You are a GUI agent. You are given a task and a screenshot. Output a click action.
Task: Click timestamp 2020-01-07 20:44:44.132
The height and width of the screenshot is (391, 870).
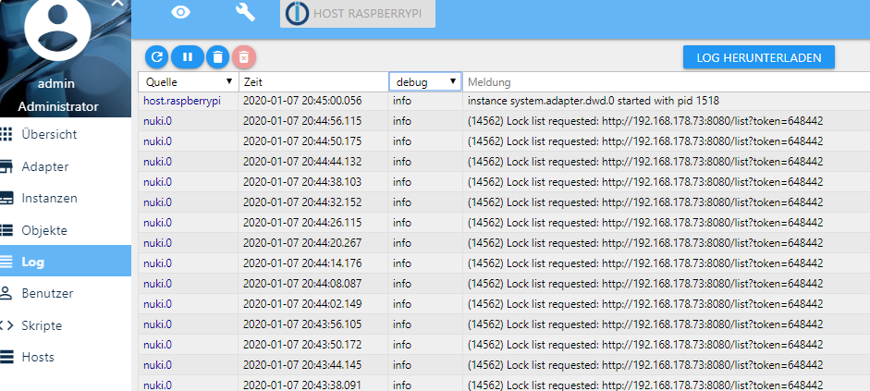tap(302, 162)
